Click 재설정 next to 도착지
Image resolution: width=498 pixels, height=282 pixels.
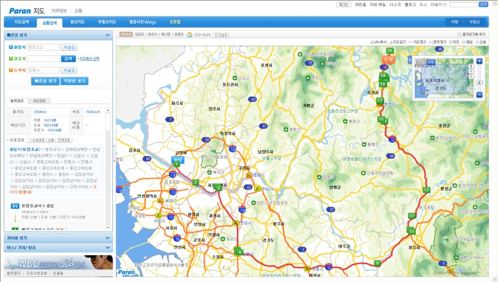(69, 70)
